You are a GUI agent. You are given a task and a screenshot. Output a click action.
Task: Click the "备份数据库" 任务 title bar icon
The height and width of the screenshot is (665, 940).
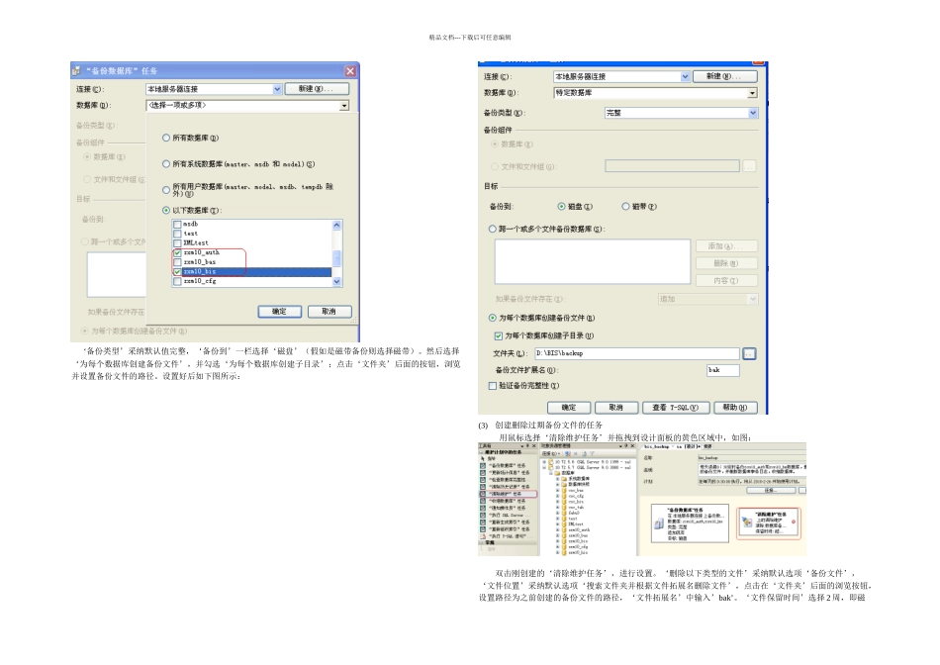click(76, 71)
